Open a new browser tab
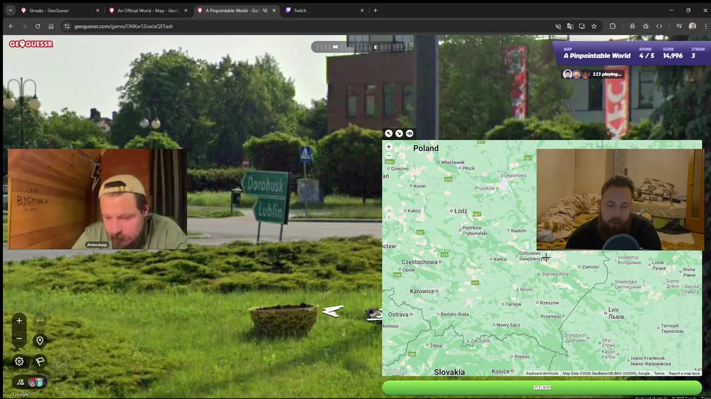 [375, 11]
